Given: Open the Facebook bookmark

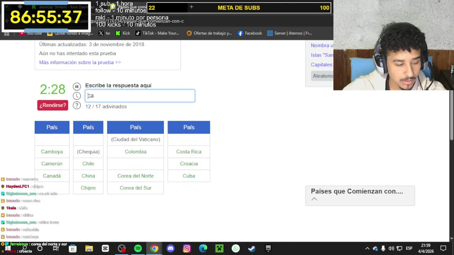Looking at the screenshot, I should 250,33.
